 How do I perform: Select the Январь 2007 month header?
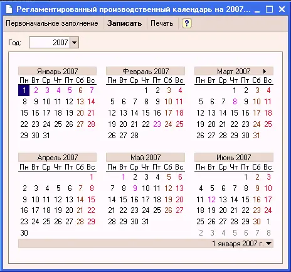(x=57, y=71)
